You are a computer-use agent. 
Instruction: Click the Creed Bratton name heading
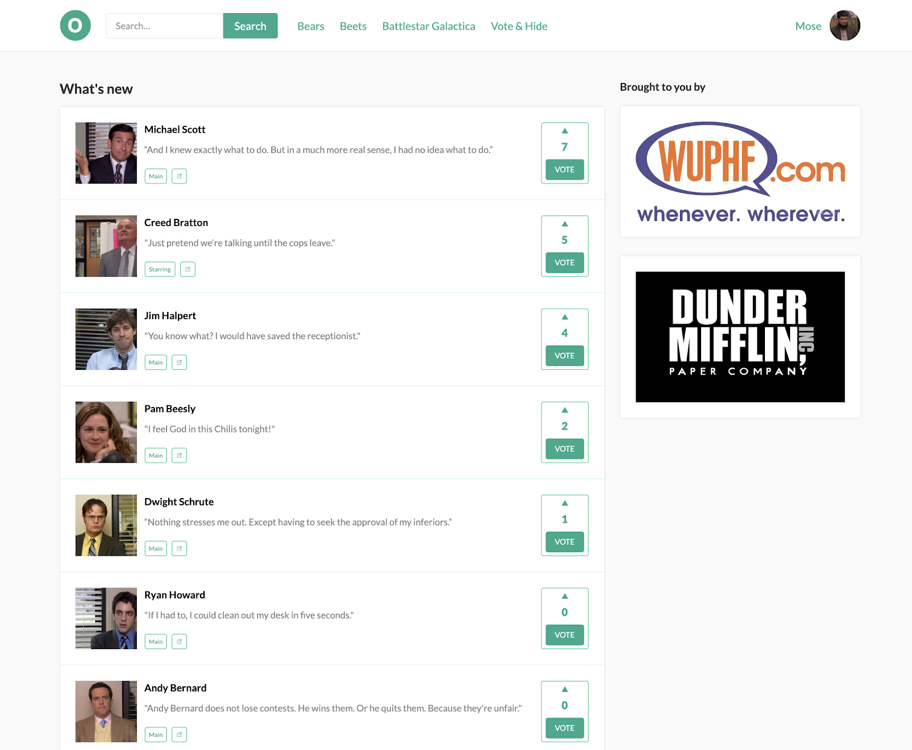176,222
